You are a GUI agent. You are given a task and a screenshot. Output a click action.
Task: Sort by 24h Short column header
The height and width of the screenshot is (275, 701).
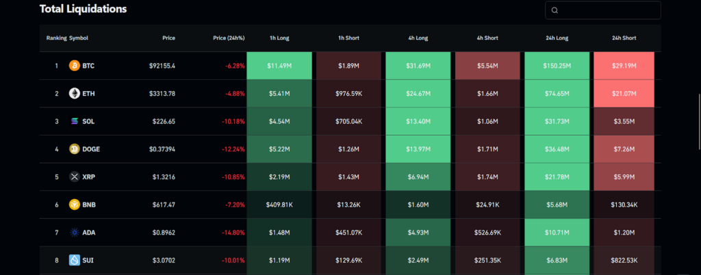624,38
